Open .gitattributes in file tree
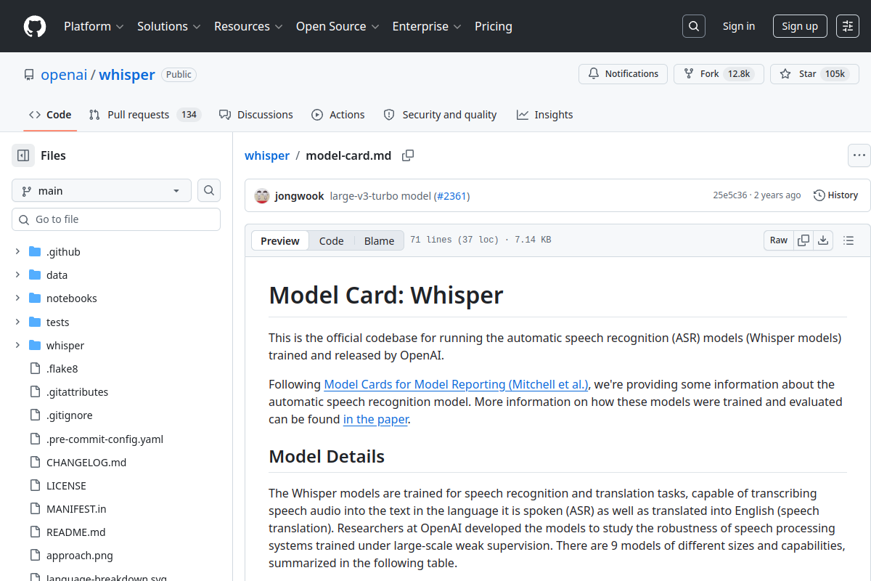This screenshot has width=871, height=581. (77, 392)
